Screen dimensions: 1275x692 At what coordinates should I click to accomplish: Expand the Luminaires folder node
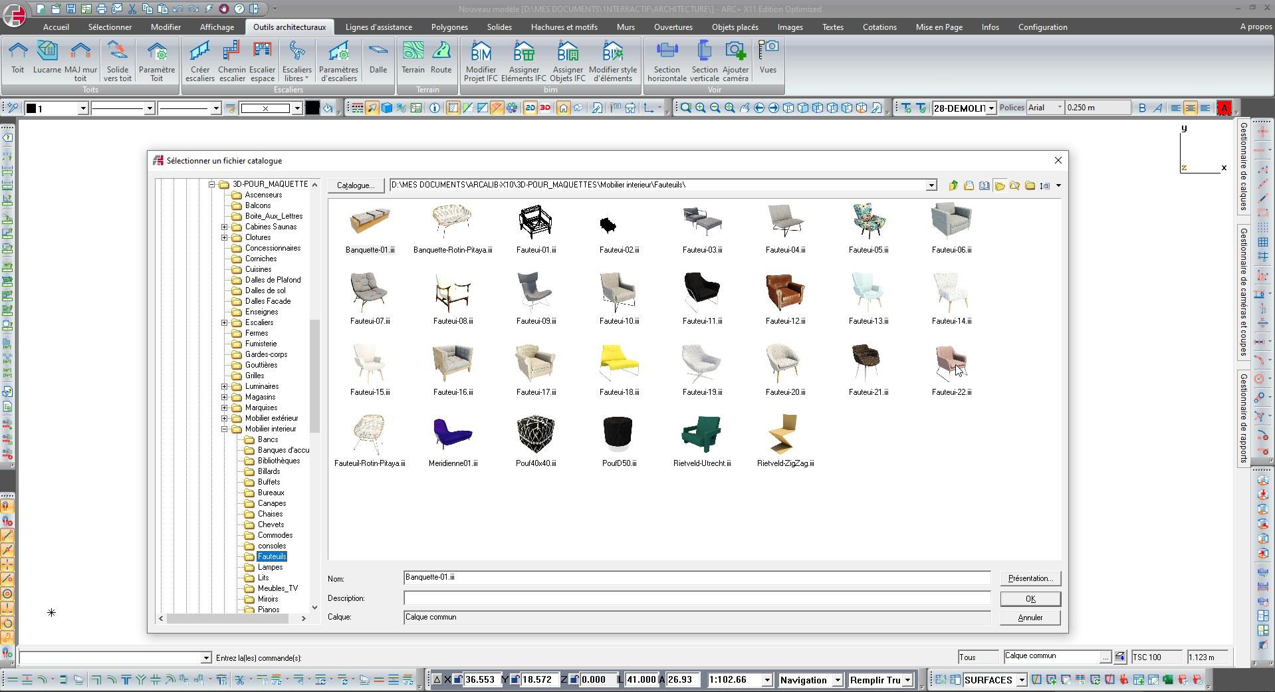pyautogui.click(x=225, y=386)
